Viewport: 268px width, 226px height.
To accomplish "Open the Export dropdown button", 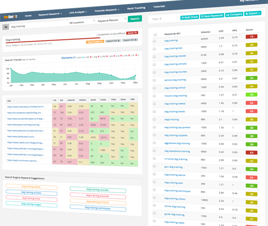I will 253,14.
